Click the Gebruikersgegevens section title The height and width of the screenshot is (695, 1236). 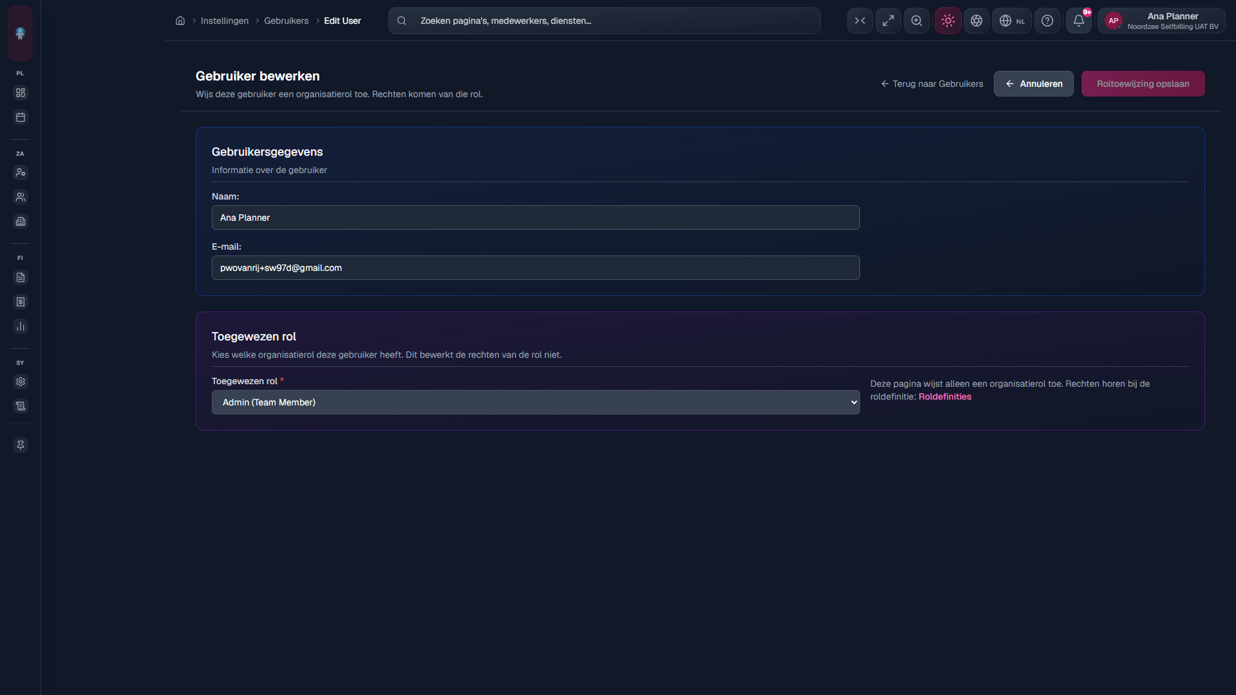[x=267, y=152]
